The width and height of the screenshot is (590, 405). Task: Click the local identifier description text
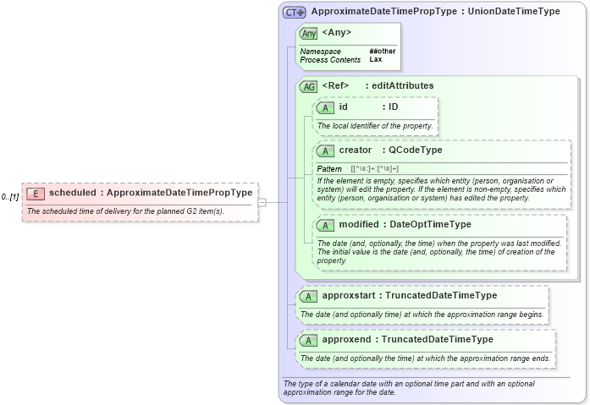pos(375,126)
